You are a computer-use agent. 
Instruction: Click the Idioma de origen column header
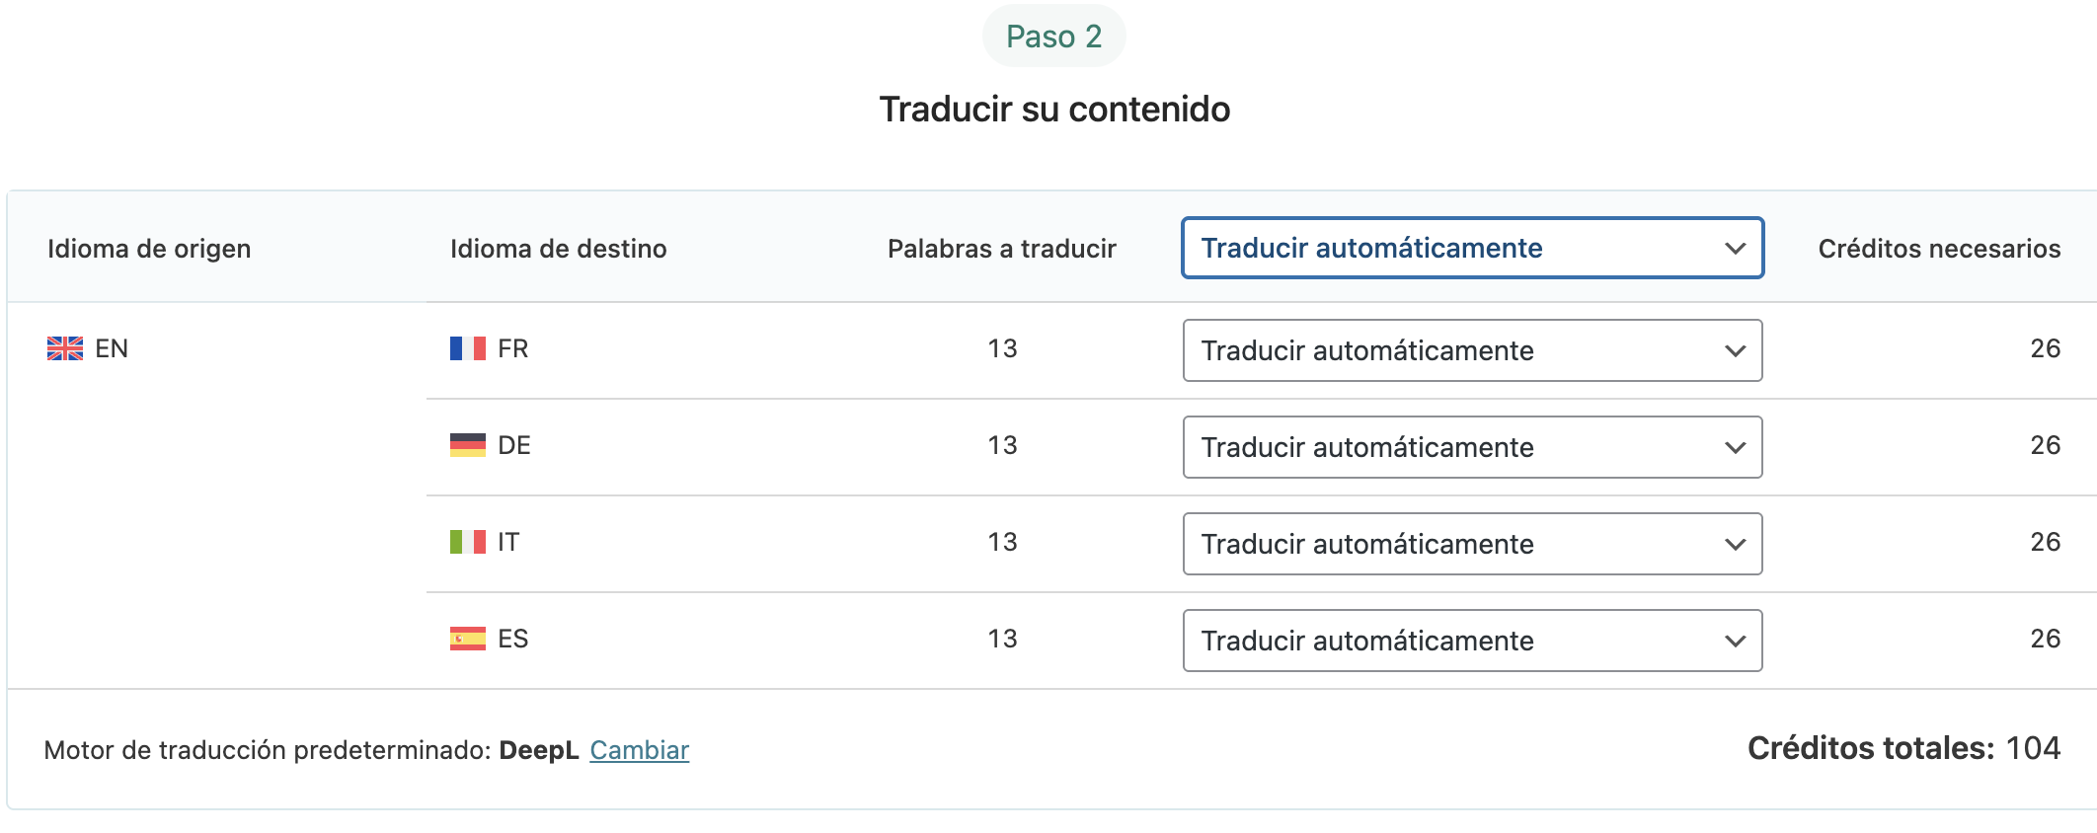pyautogui.click(x=149, y=249)
